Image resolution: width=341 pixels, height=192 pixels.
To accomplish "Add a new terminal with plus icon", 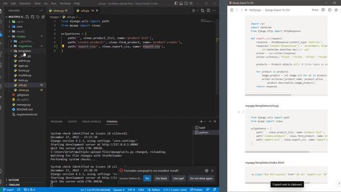I will [x=201, y=121].
